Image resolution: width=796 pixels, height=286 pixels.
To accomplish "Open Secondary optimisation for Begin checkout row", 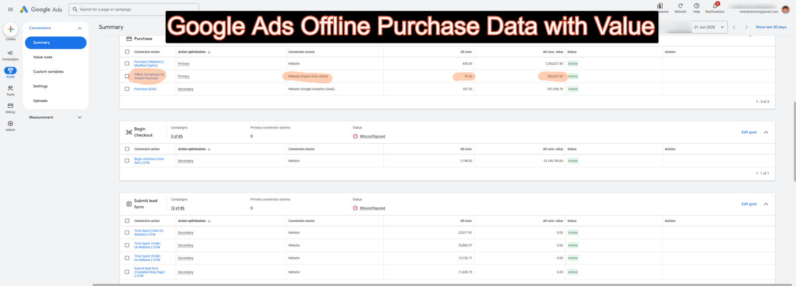I will pyautogui.click(x=186, y=161).
